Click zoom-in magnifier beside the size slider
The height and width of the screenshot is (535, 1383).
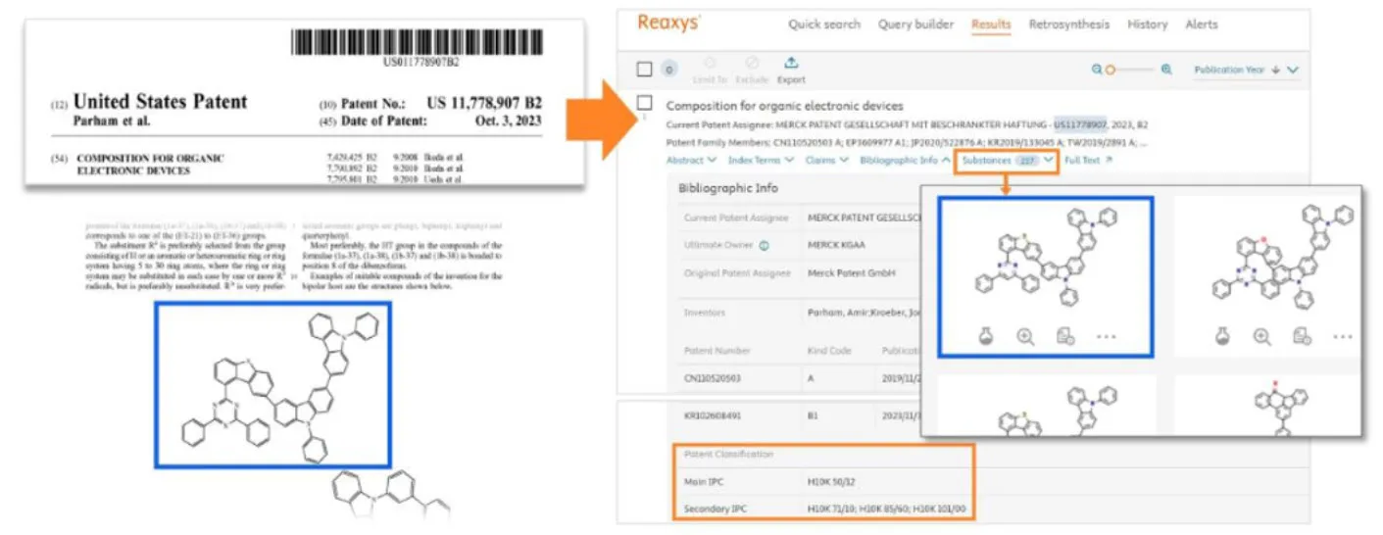click(x=1166, y=70)
